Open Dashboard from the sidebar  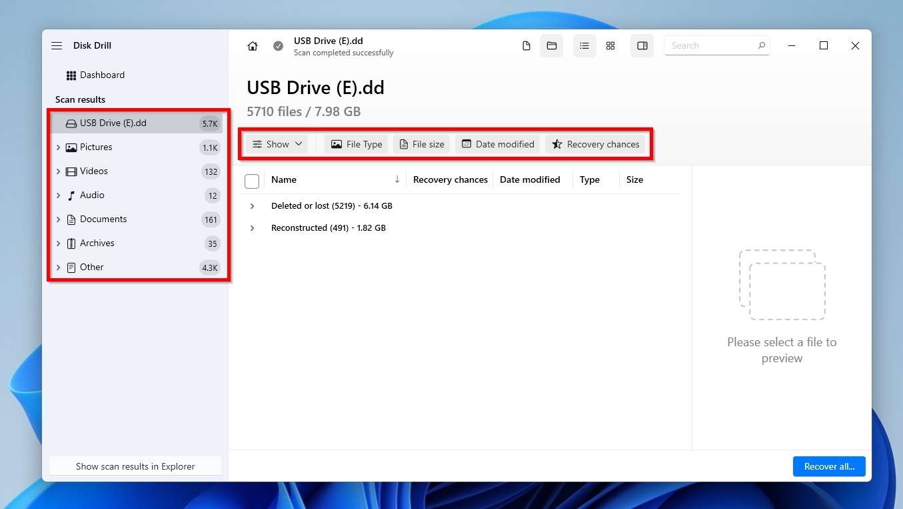102,75
